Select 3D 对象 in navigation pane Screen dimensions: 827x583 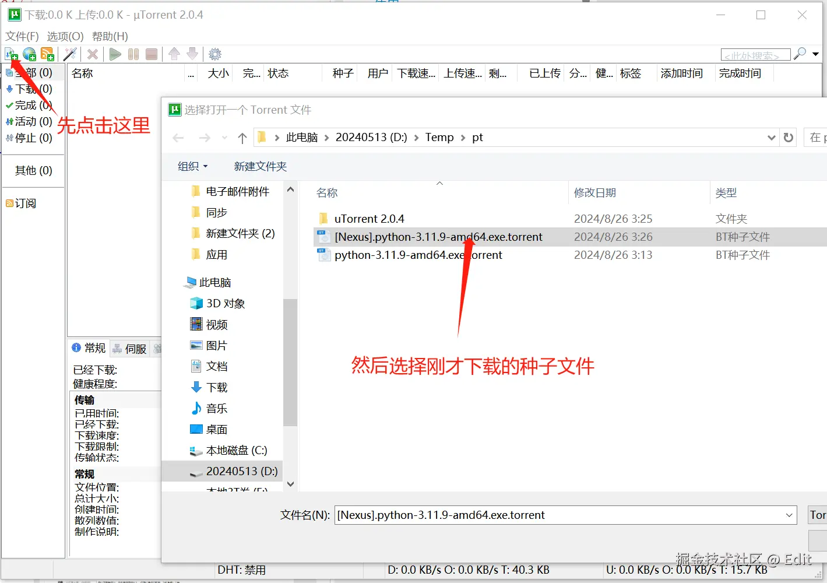point(218,304)
